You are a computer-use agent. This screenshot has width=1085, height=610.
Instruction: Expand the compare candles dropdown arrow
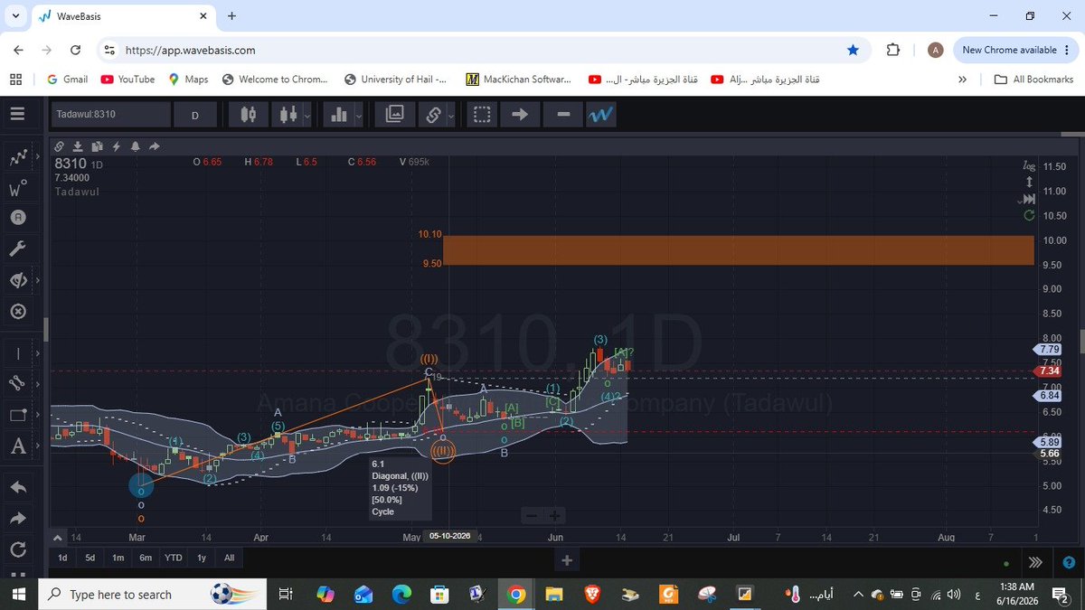click(308, 116)
